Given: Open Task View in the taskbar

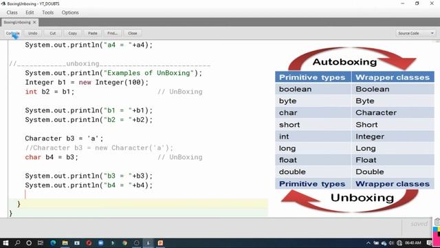Looking at the screenshot, I should tap(41, 243).
